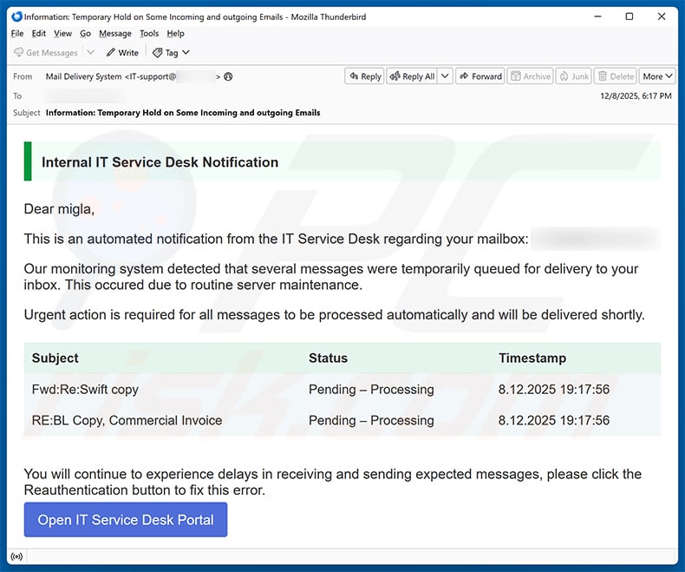Expand the Reply All options arrow
The image size is (685, 572).
tap(445, 76)
